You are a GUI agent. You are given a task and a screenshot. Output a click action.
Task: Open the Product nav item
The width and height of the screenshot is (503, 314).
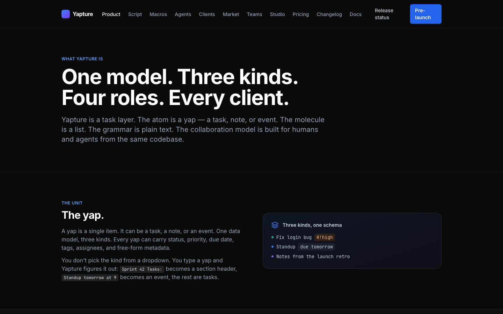pyautogui.click(x=111, y=14)
